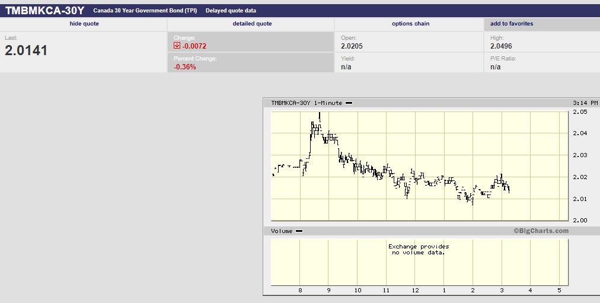Click the red down-arrow change icon

pos(177,46)
